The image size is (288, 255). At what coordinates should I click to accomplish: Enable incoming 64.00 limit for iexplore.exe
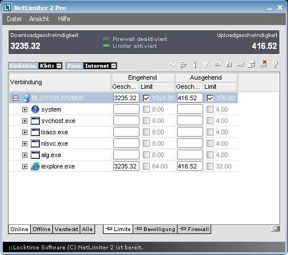pyautogui.click(x=146, y=166)
